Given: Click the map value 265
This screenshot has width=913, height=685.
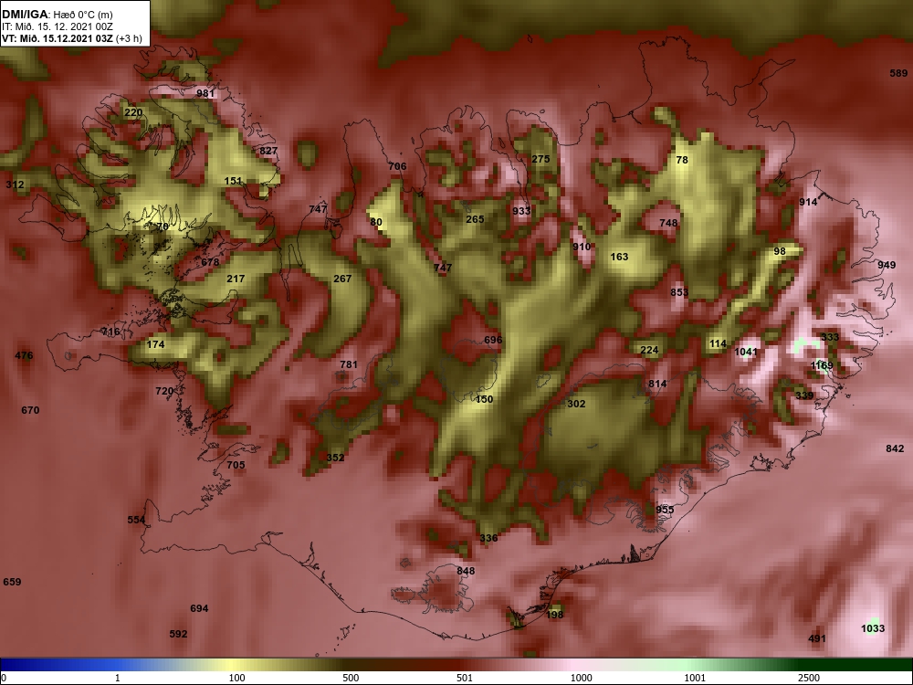Looking at the screenshot, I should click(475, 219).
